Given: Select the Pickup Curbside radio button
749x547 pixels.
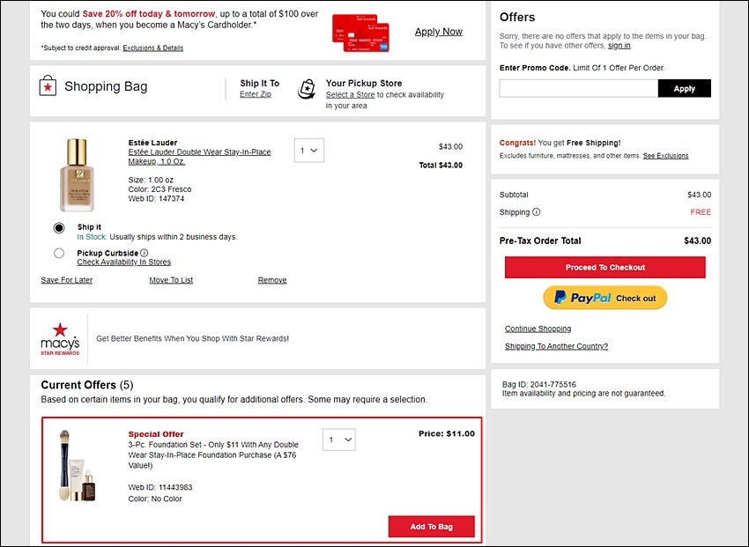Looking at the screenshot, I should [x=59, y=253].
